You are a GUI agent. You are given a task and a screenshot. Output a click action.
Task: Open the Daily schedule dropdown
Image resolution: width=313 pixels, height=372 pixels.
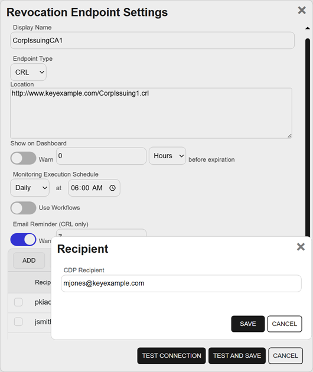[x=30, y=188]
